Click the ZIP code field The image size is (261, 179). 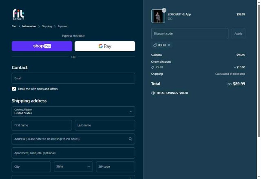click(115, 166)
